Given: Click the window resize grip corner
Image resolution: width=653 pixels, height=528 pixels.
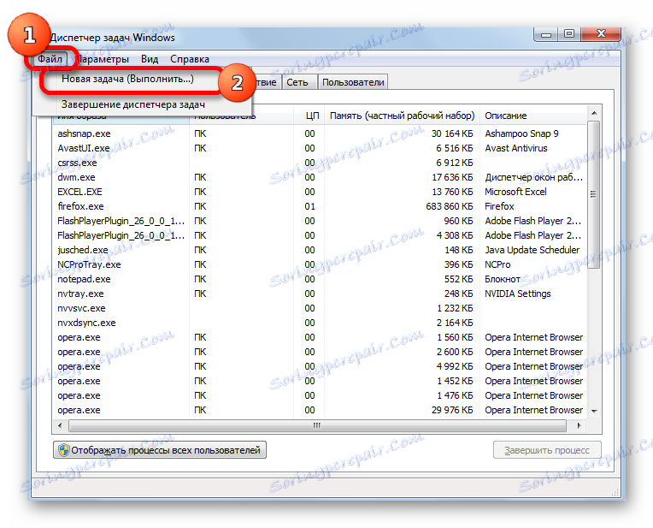Looking at the screenshot, I should coord(615,493).
